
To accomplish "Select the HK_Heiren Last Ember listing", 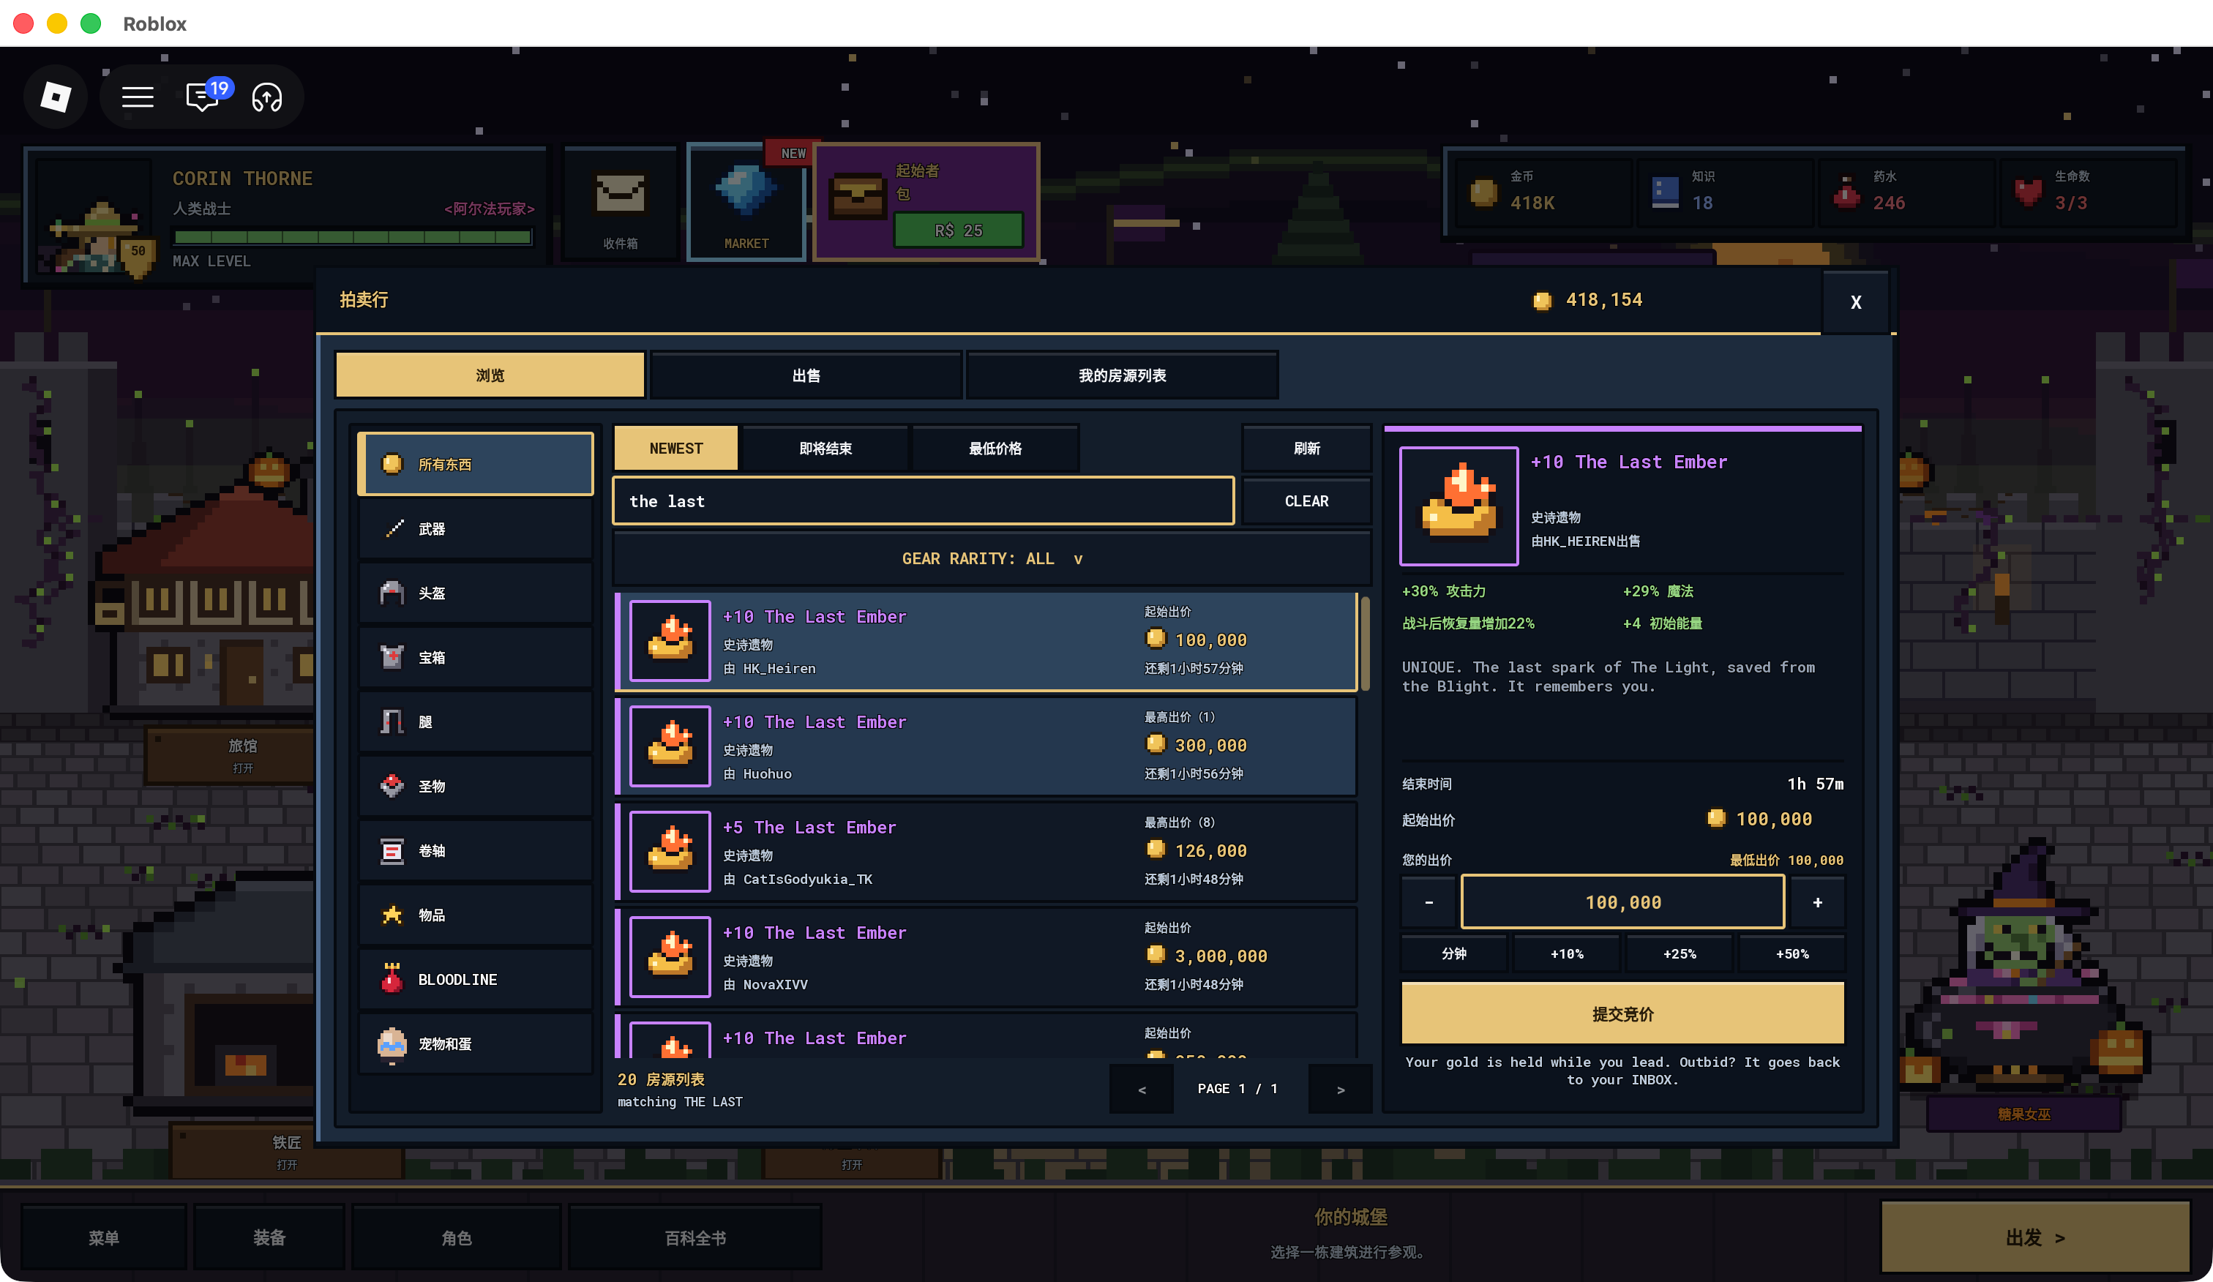I will [985, 641].
